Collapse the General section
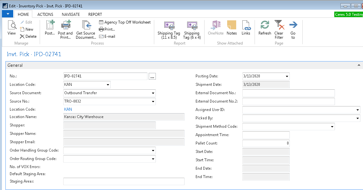The width and height of the screenshot is (363, 190). (x=358, y=65)
